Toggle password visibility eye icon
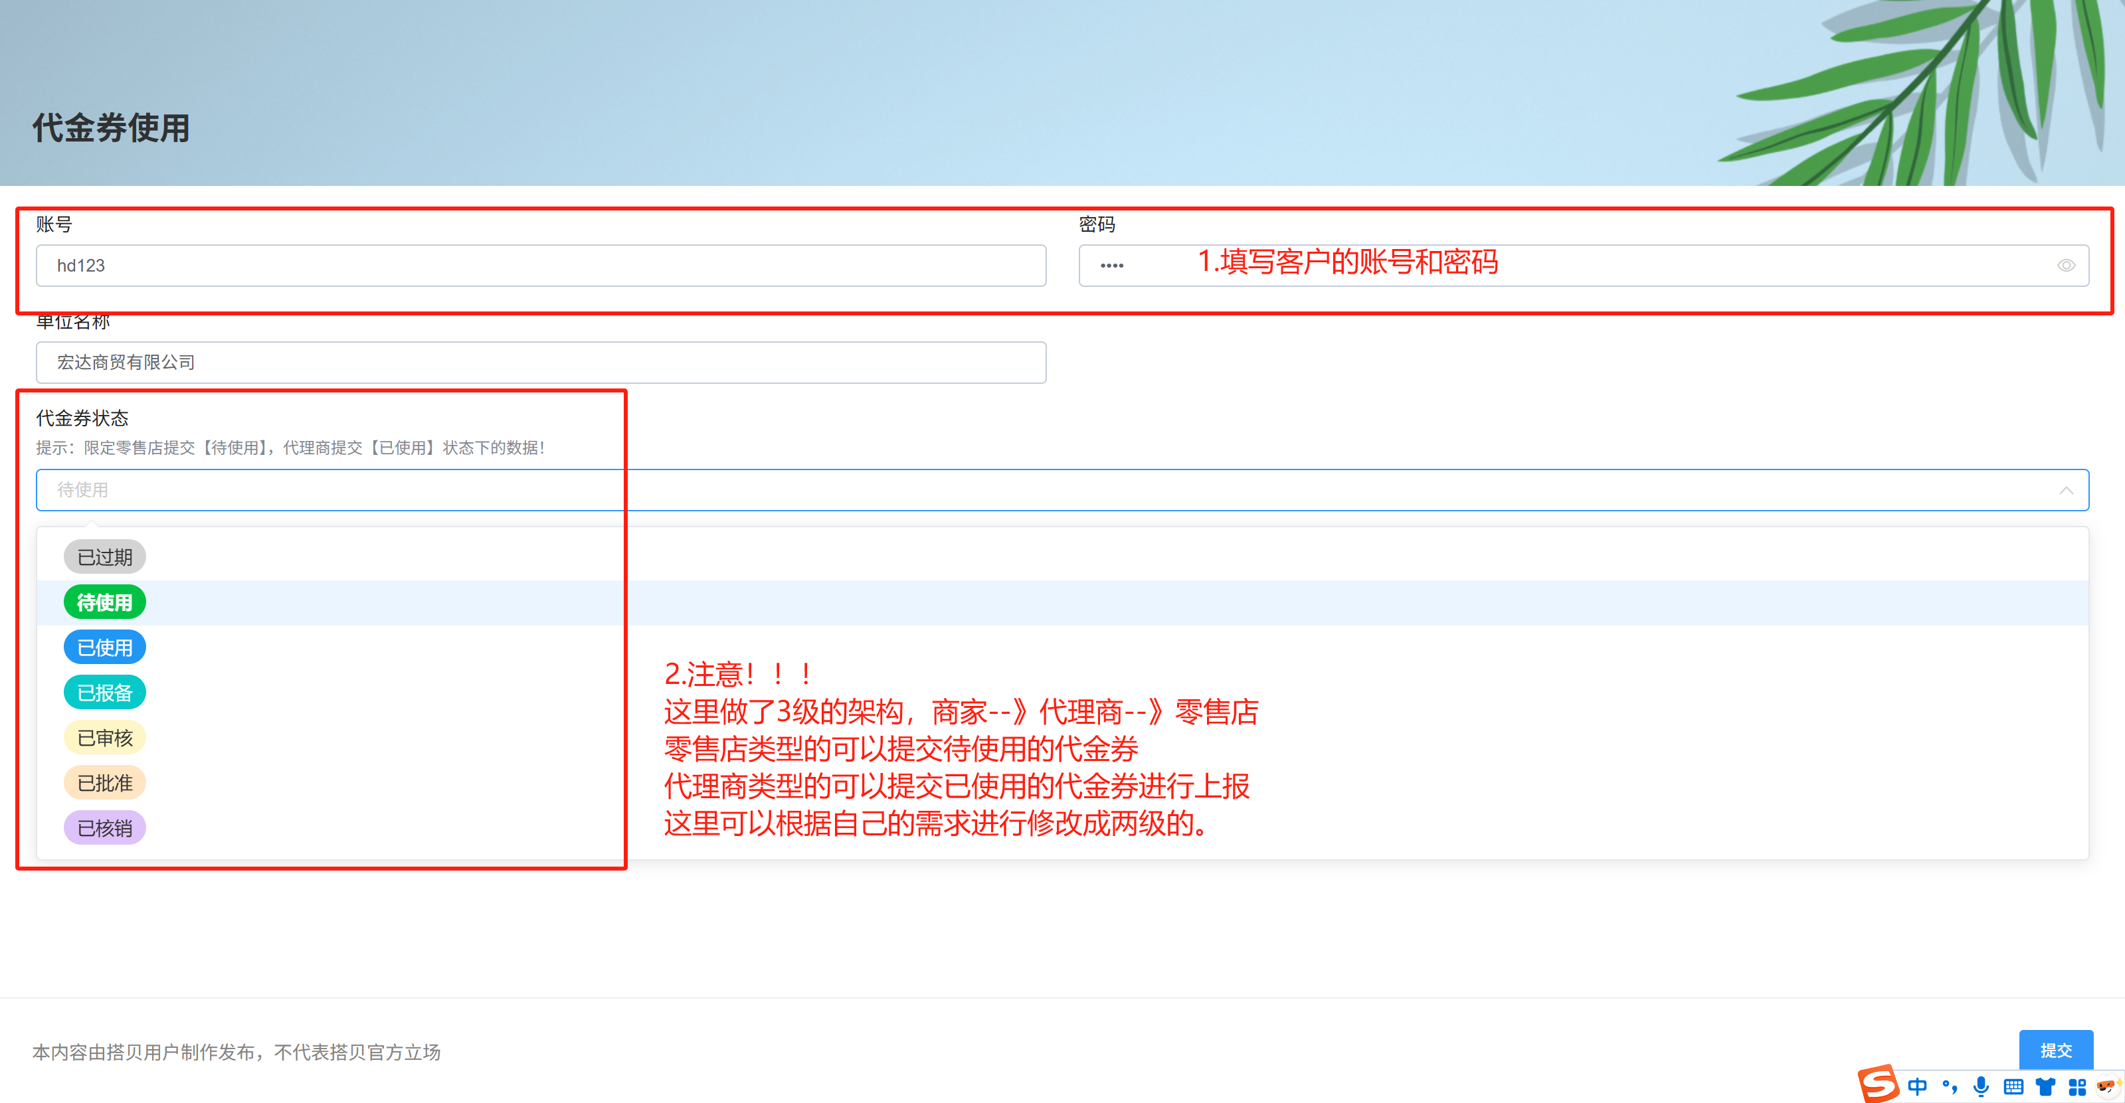Image resolution: width=2125 pixels, height=1103 pixels. pos(2066,266)
